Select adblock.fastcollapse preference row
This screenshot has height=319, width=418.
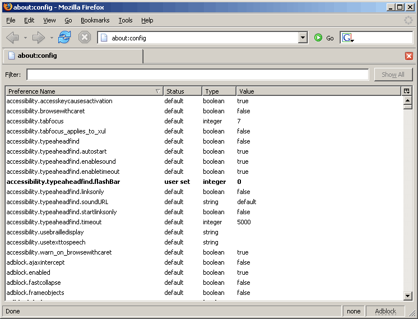pos(204,283)
